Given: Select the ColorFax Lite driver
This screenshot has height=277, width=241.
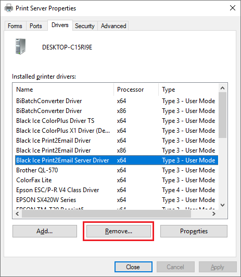Looking at the screenshot, I should tap(117, 180).
